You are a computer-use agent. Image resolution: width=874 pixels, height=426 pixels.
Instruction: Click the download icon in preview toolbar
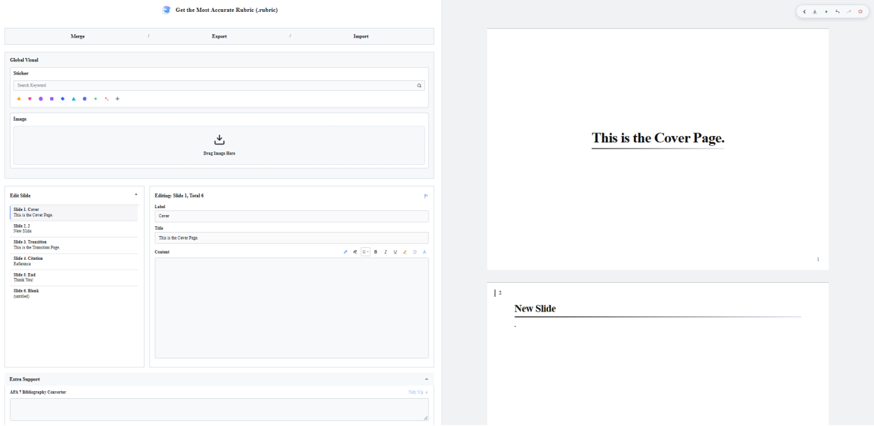pyautogui.click(x=815, y=12)
